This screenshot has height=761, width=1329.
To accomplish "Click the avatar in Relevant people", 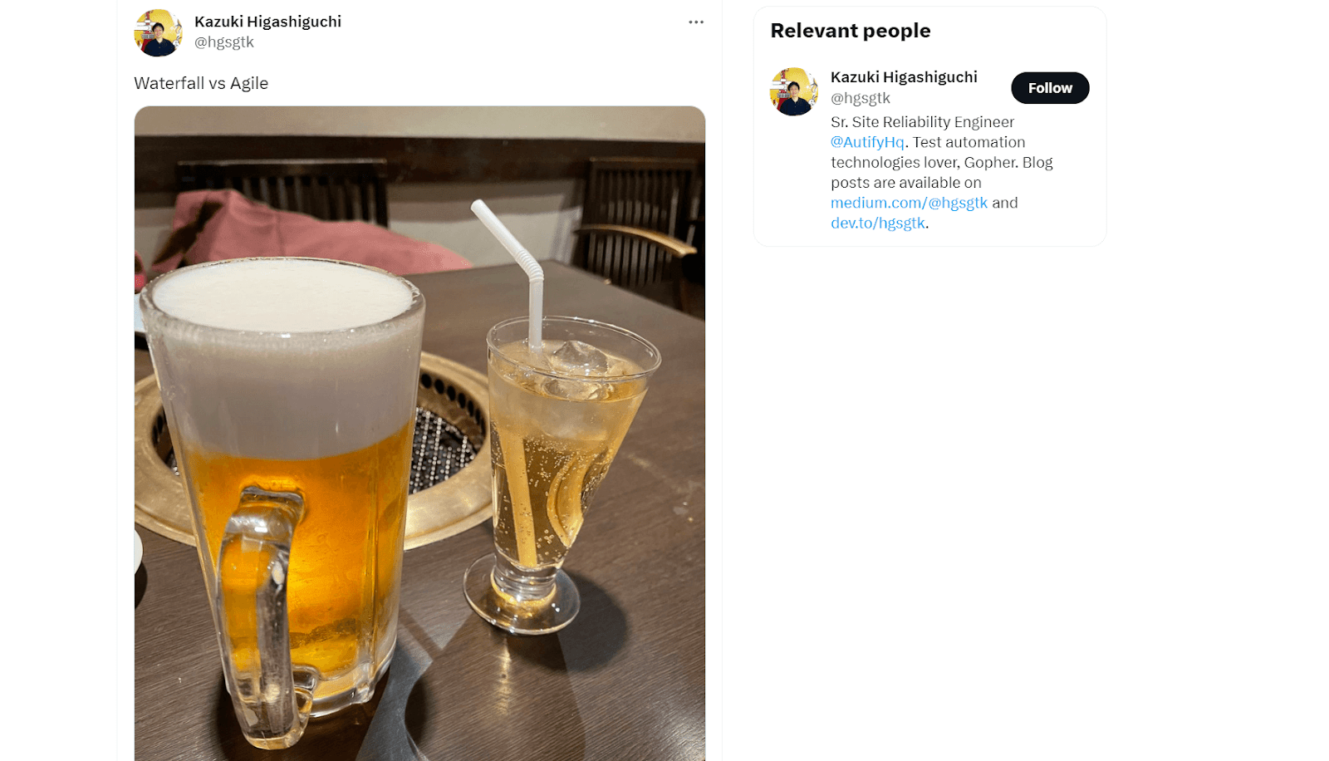I will coord(794,91).
